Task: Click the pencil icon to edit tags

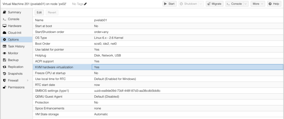Action: tap(85, 4)
